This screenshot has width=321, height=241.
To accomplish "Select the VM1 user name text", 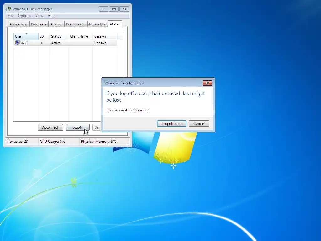I will click(x=23, y=43).
